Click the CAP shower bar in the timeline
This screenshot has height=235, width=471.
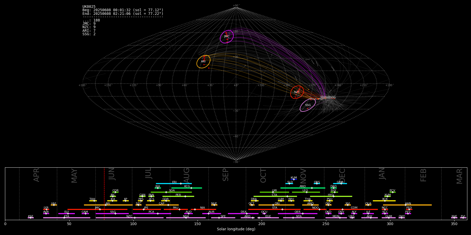162,205
